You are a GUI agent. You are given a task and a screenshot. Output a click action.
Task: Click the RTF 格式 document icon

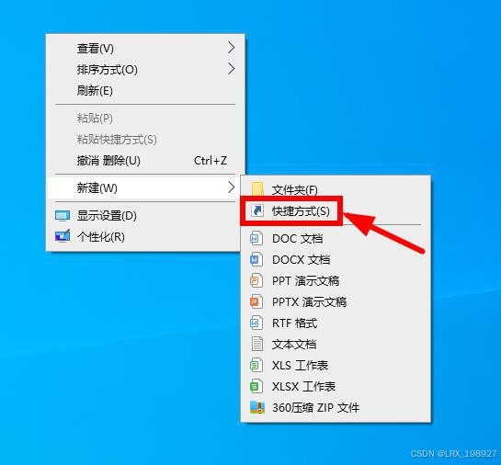coord(256,323)
